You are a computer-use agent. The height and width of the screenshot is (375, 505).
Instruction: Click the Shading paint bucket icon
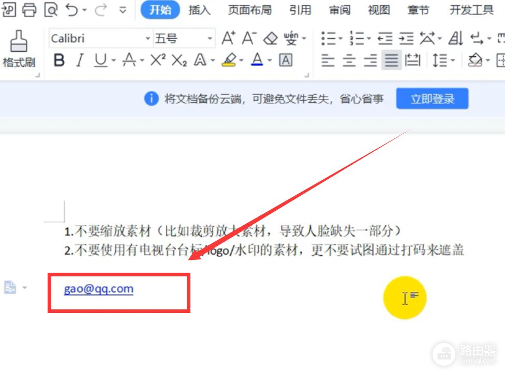(475, 60)
